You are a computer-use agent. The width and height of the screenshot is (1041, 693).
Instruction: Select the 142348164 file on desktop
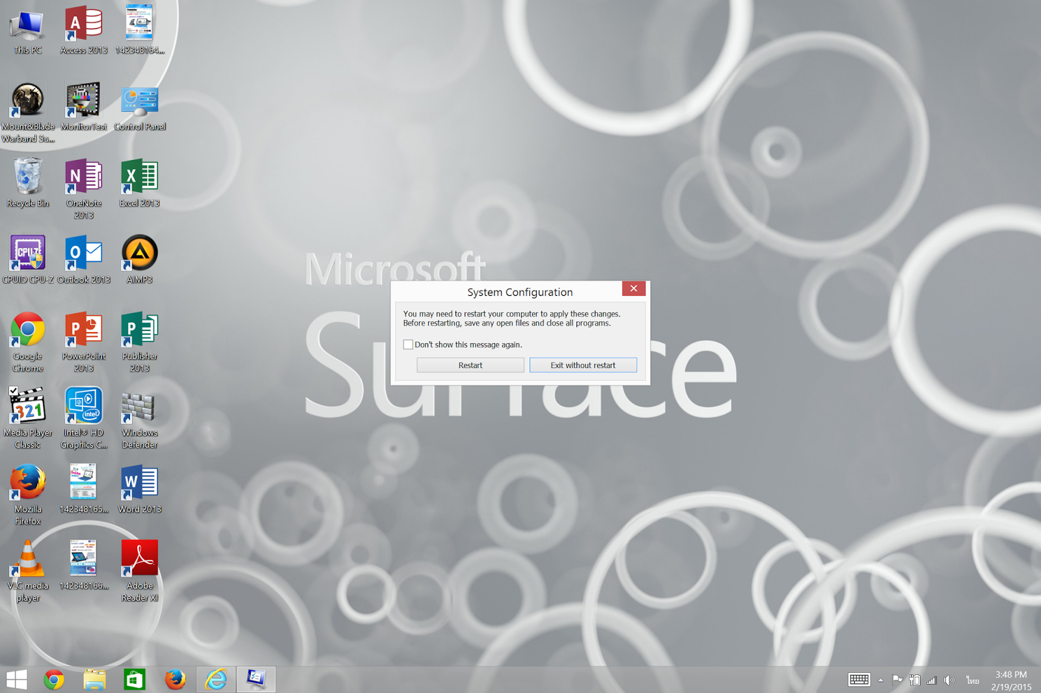tap(140, 31)
